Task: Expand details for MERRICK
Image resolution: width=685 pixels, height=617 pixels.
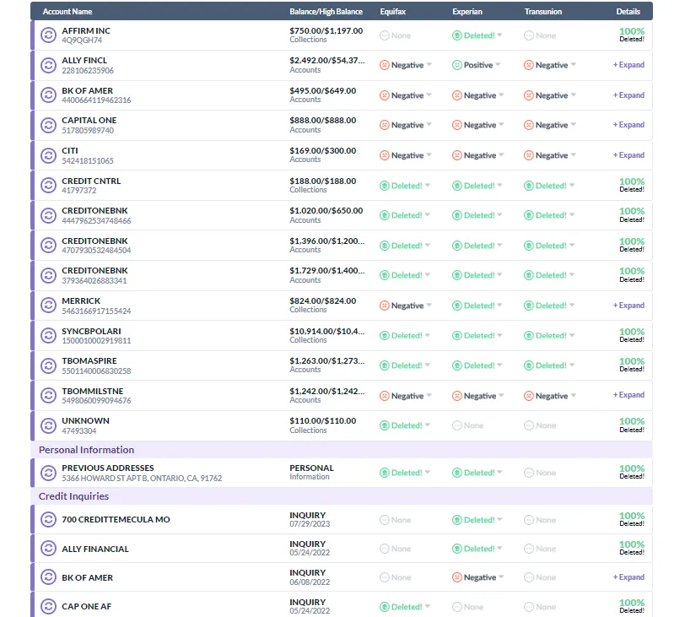Action: click(628, 306)
